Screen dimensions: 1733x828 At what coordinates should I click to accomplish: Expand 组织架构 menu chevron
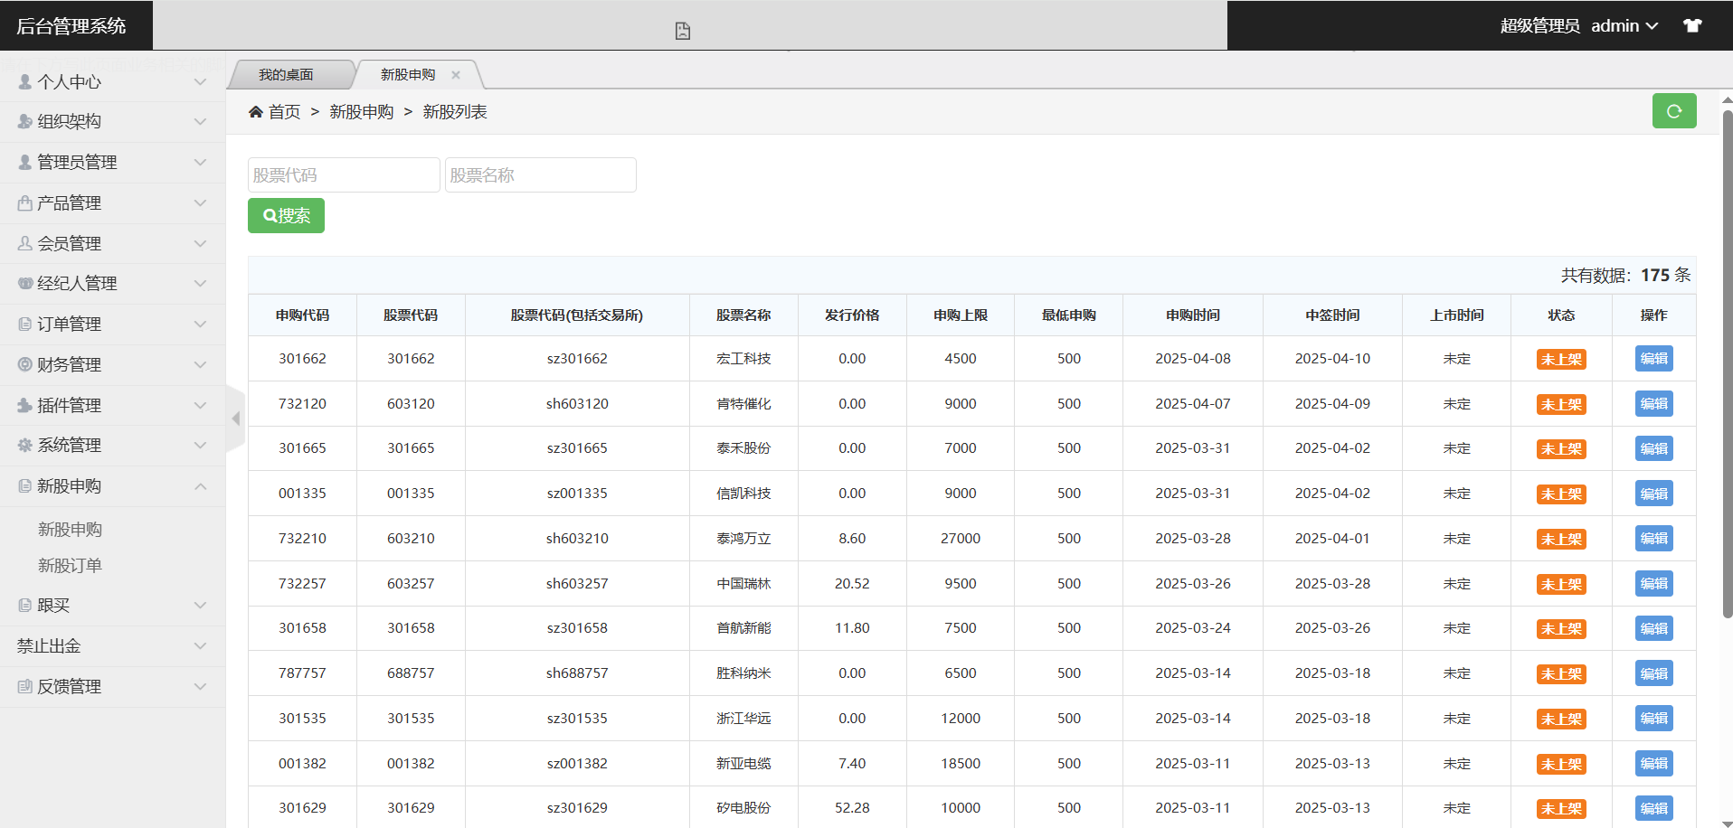(200, 122)
